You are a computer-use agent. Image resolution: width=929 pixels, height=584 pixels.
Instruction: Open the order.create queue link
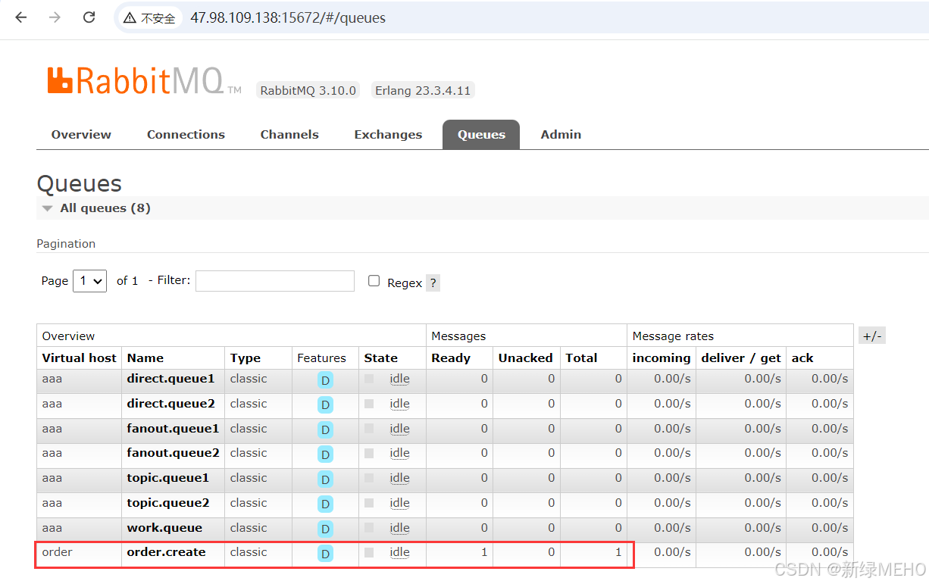point(166,552)
